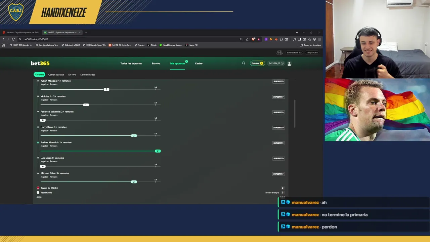Click the zoom magnifier in address bar

[x=241, y=39]
